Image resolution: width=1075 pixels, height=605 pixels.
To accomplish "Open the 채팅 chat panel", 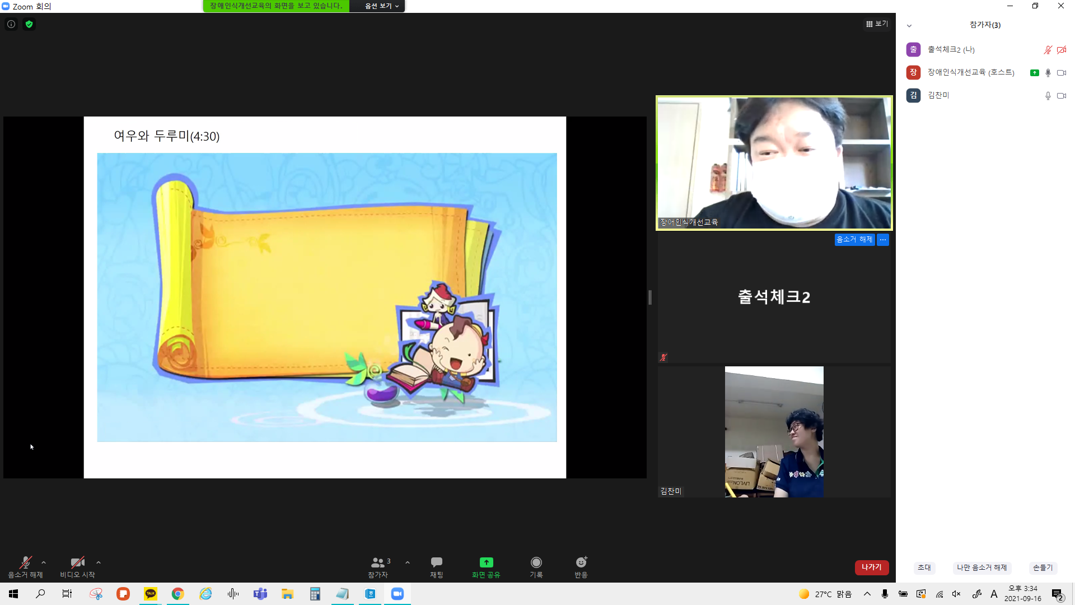I will click(x=437, y=567).
